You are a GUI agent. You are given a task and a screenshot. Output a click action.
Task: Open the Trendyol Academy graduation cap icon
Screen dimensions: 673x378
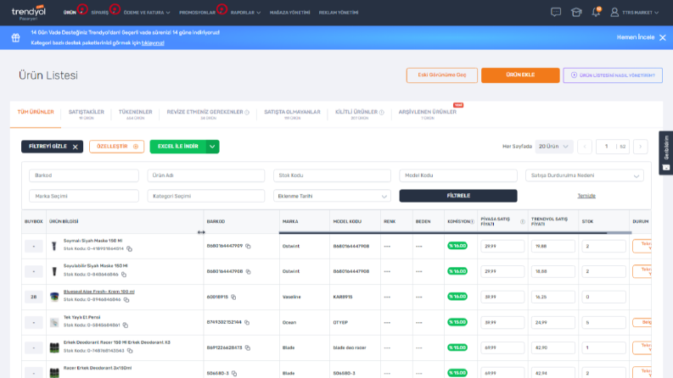coord(576,12)
